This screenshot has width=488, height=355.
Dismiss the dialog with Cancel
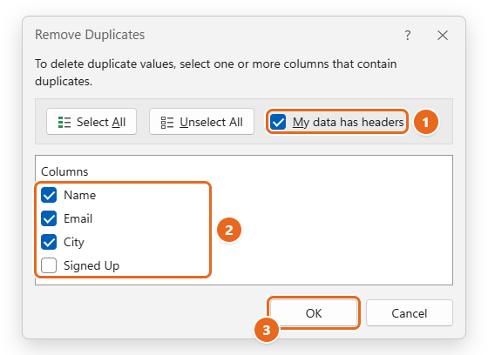click(410, 312)
